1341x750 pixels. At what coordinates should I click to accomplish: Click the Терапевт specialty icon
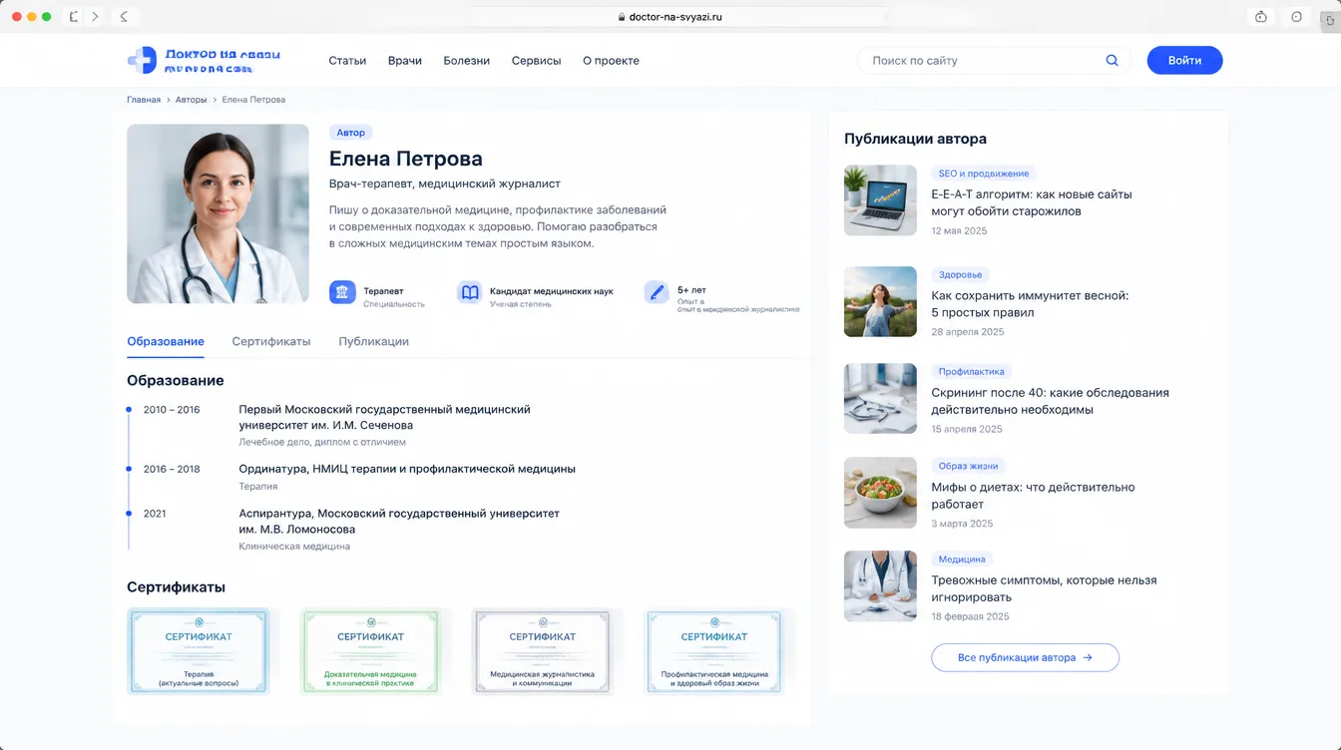(342, 292)
